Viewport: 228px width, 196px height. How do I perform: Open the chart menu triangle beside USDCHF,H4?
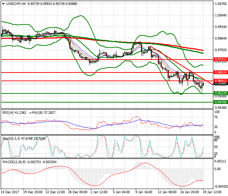3,4
